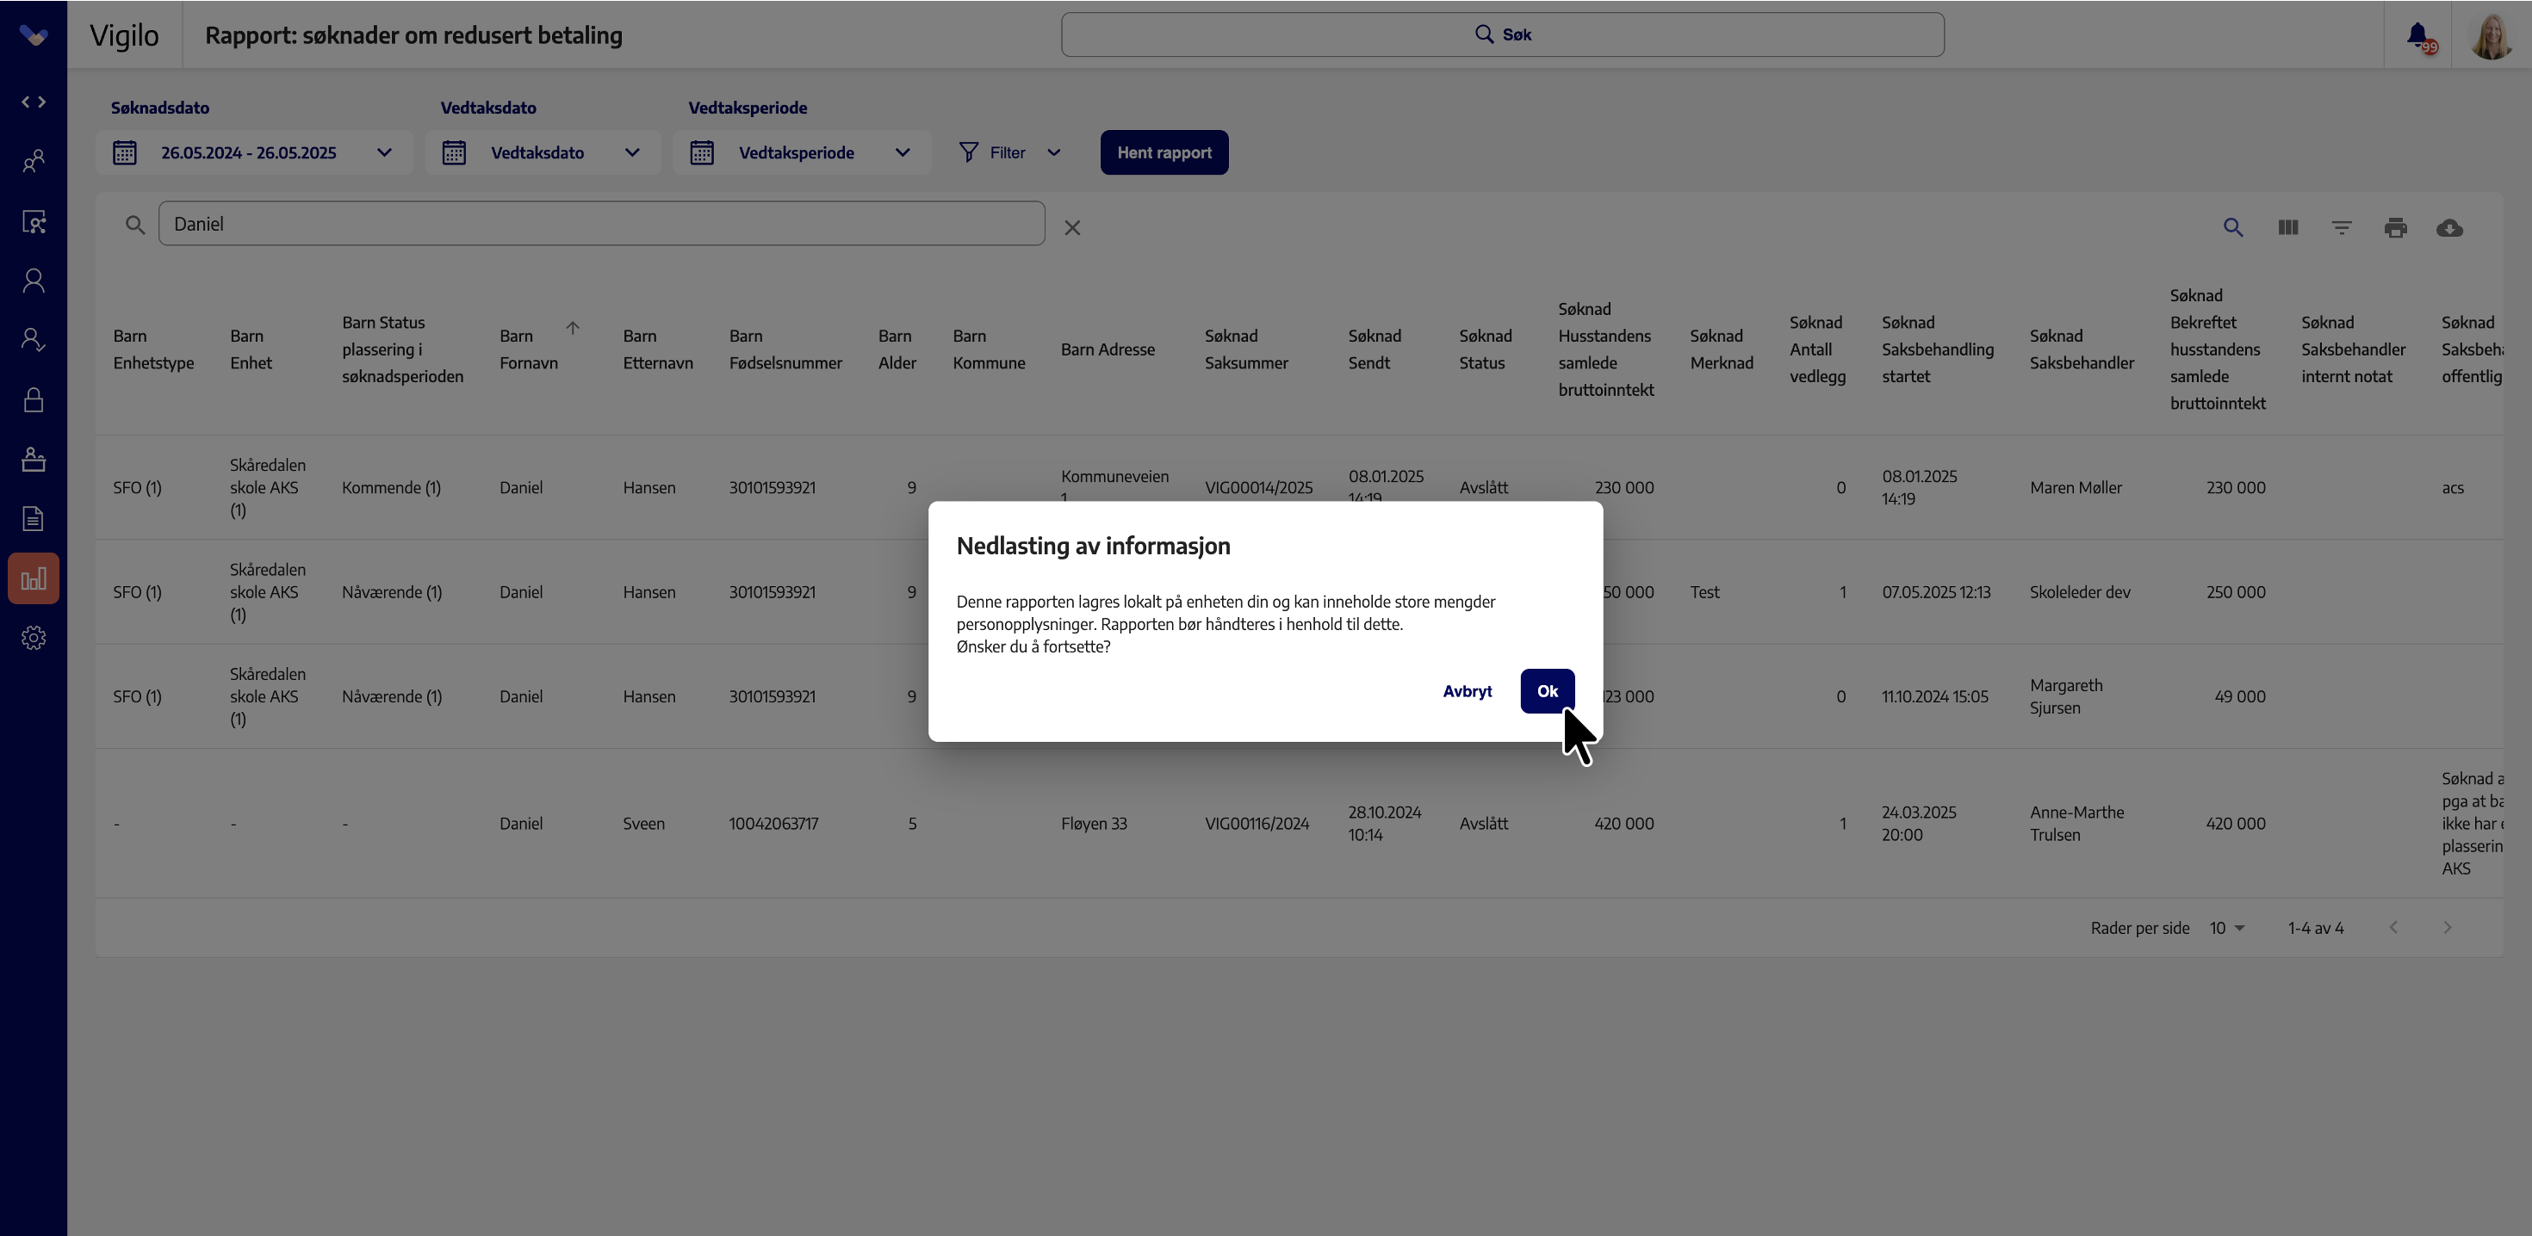Screen dimensions: 2532x1236
Task: Open the Søknadsdato date range dropdown
Action: coord(253,152)
